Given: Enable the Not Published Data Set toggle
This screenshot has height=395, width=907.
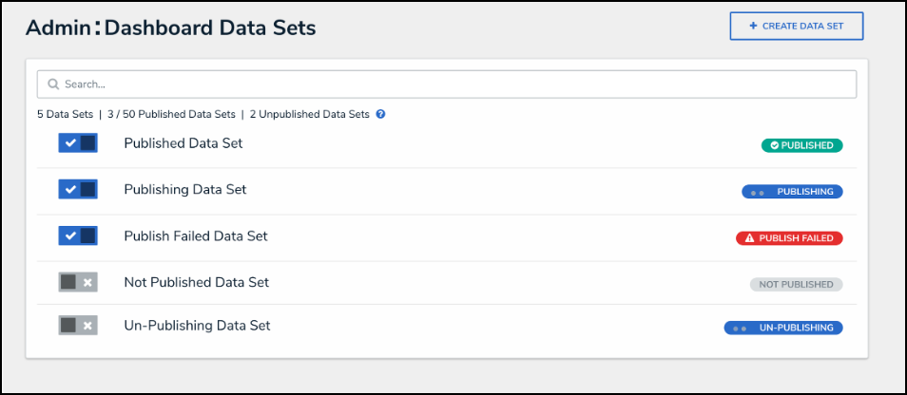Looking at the screenshot, I should (78, 282).
